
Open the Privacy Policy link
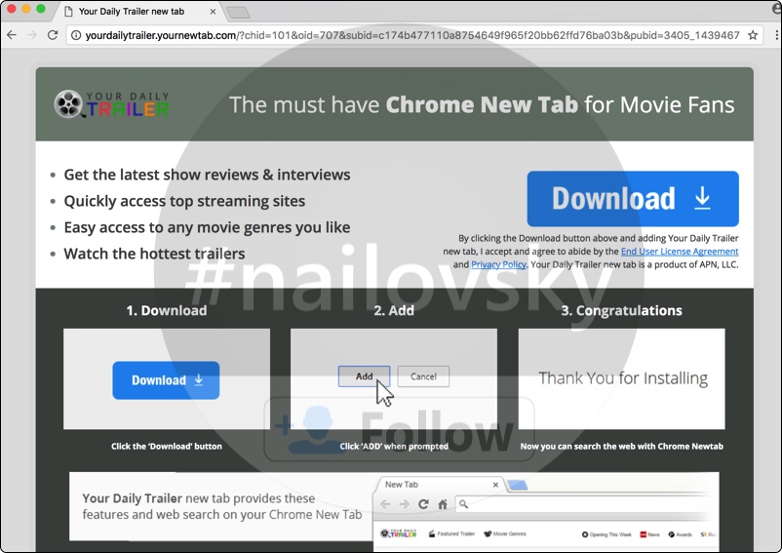pyautogui.click(x=498, y=264)
